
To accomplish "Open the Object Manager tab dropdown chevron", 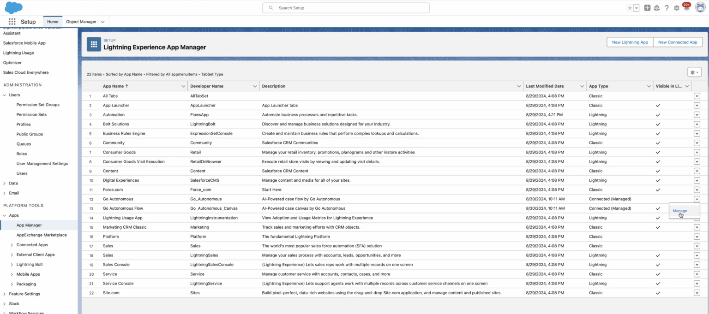I will coord(102,22).
